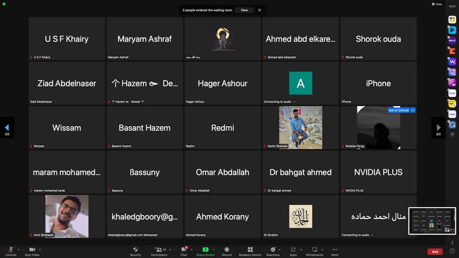This screenshot has height=258, width=459.
Task: Open the Participants panel
Action: (x=159, y=250)
